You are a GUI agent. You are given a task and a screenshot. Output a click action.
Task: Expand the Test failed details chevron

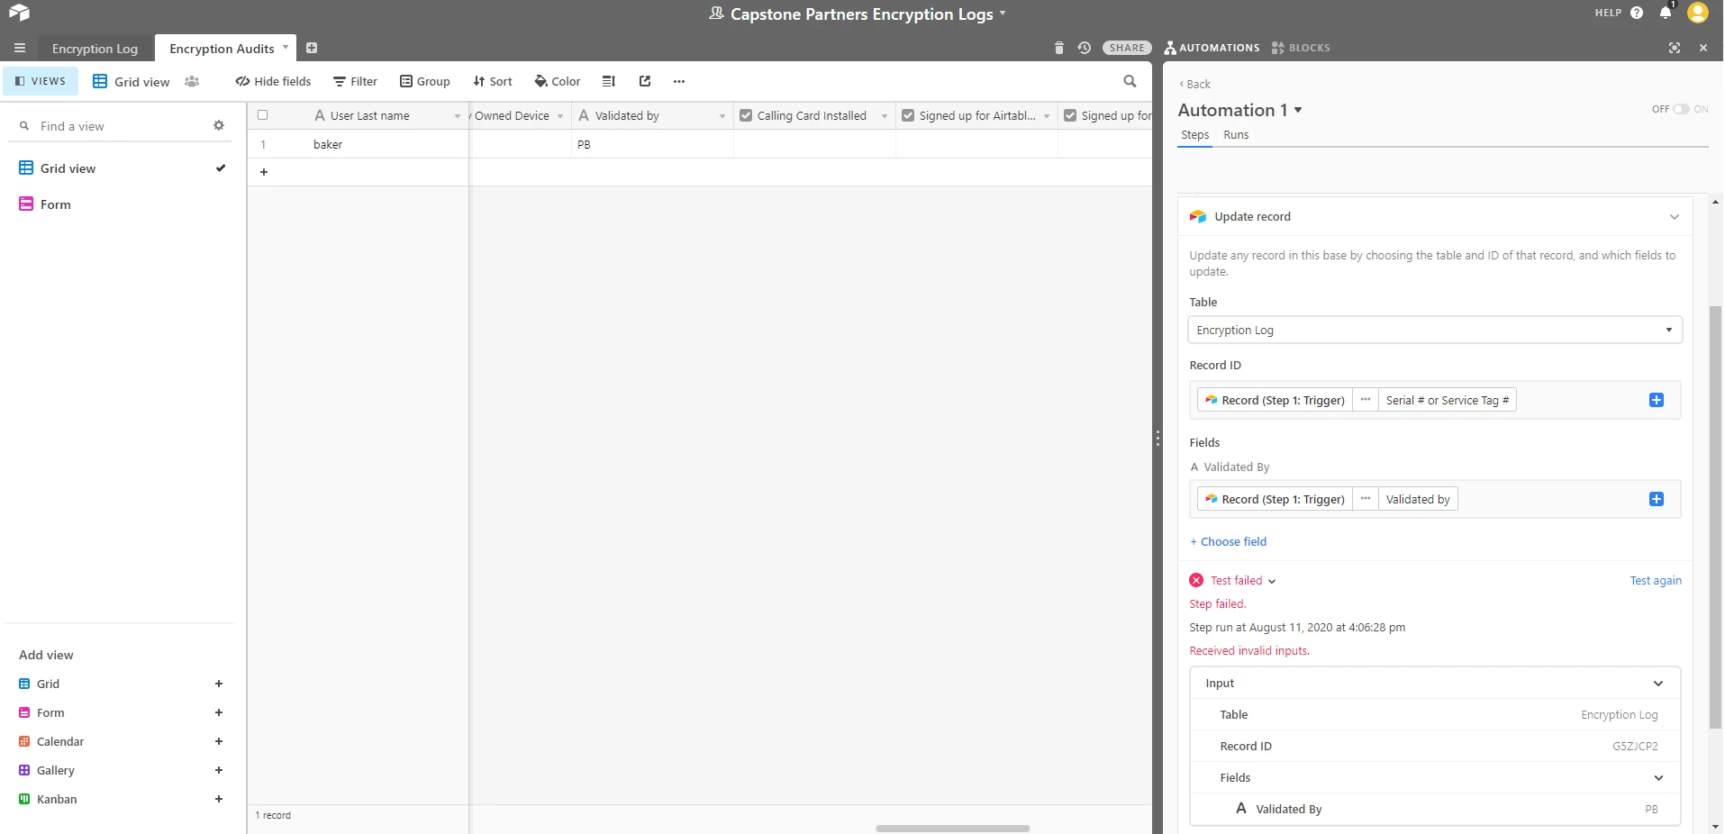[1272, 582]
